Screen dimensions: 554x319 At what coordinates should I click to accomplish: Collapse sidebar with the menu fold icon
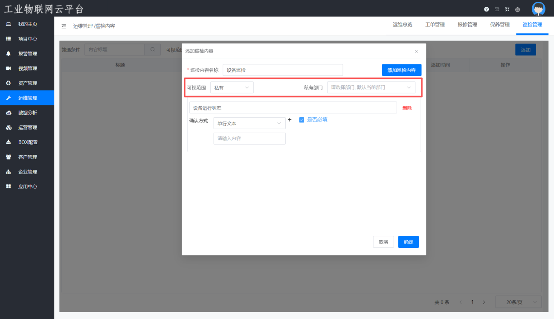(64, 26)
